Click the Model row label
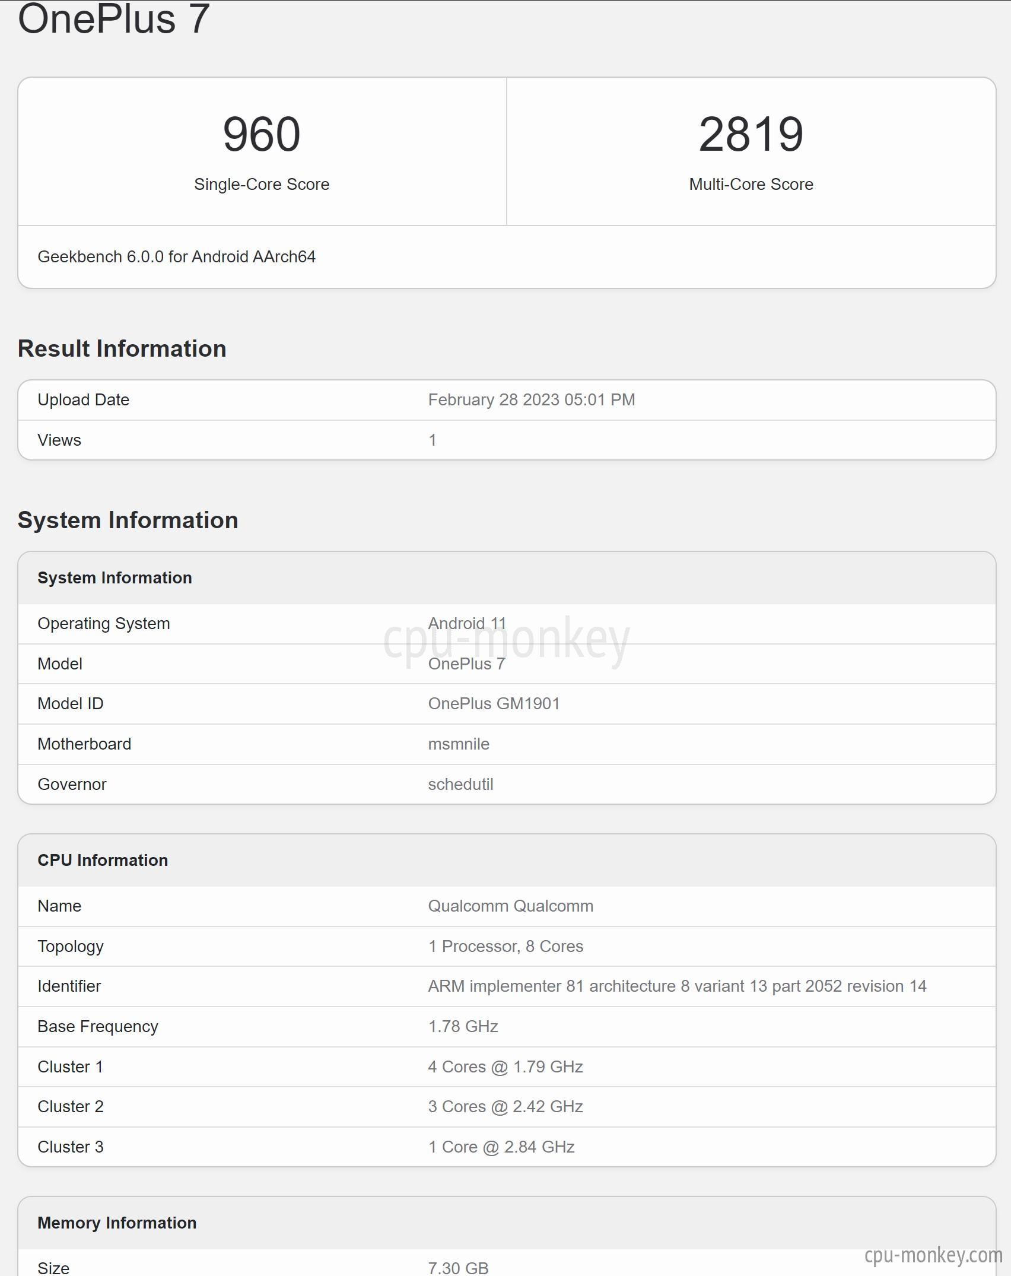Viewport: 1011px width, 1276px height. pyautogui.click(x=60, y=664)
